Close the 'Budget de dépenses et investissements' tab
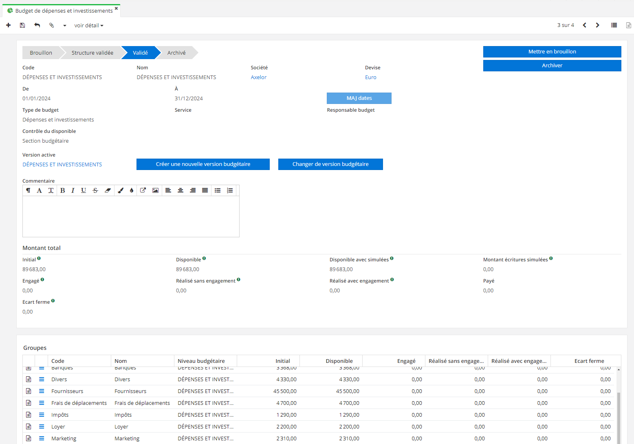The width and height of the screenshot is (634, 444). pos(117,8)
